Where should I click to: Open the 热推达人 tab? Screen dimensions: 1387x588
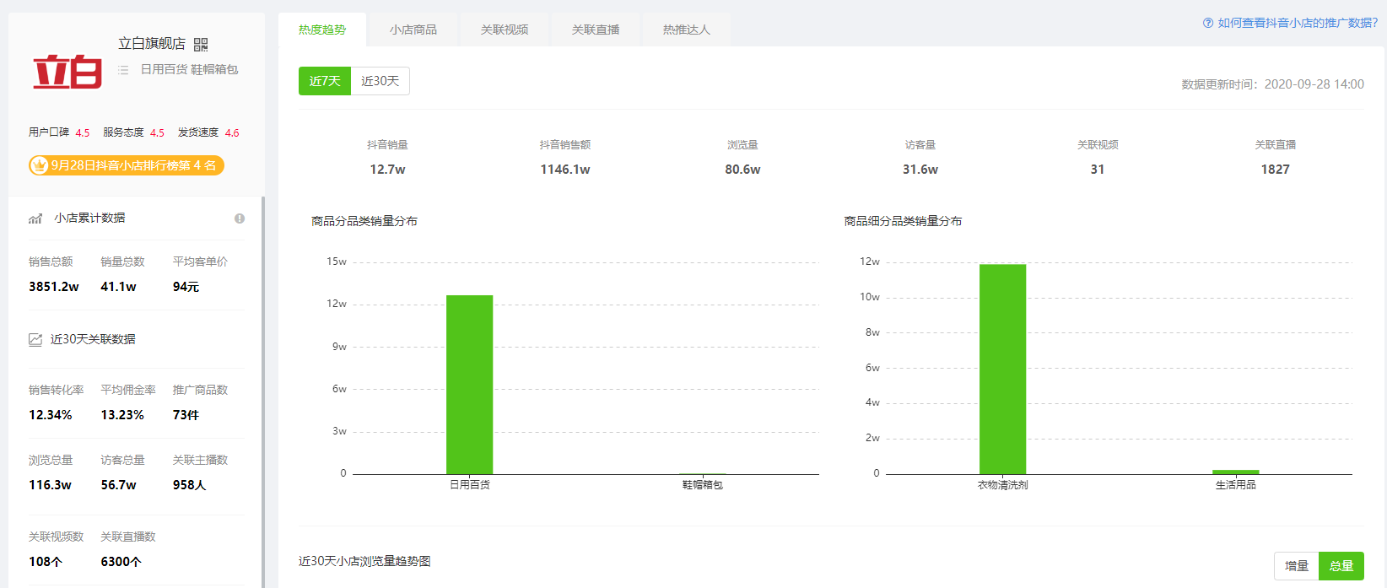tap(687, 30)
